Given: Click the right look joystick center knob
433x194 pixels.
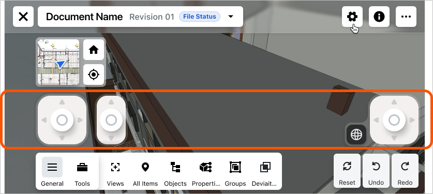Looking at the screenshot, I should point(394,120).
